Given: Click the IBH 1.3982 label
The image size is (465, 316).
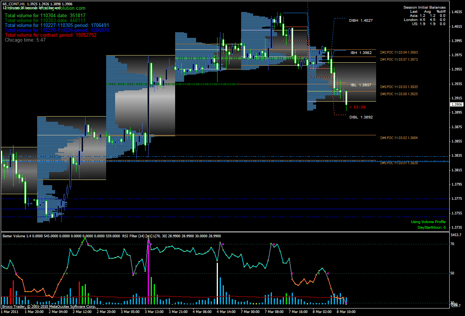Looking at the screenshot, I should (361, 53).
